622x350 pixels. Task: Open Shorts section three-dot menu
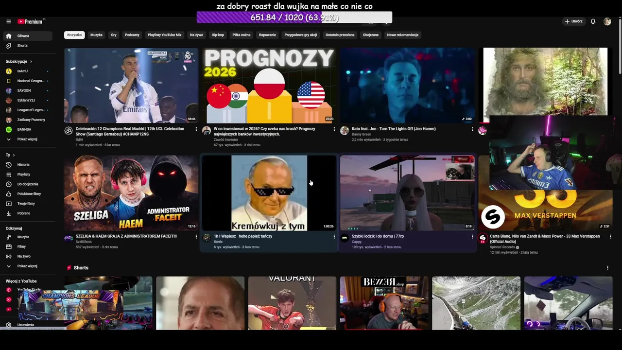pyautogui.click(x=607, y=268)
